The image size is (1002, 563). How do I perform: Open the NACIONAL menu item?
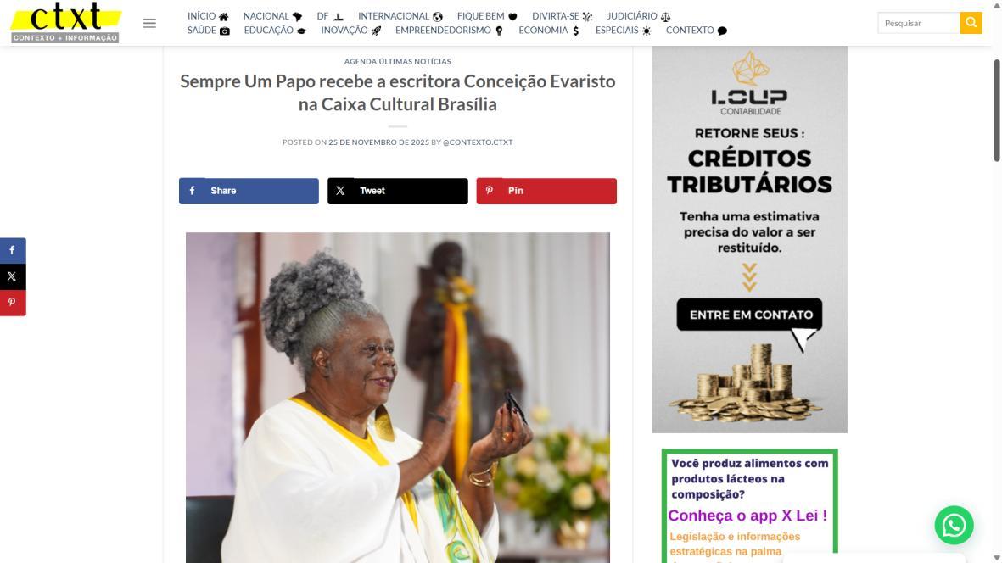coord(272,16)
